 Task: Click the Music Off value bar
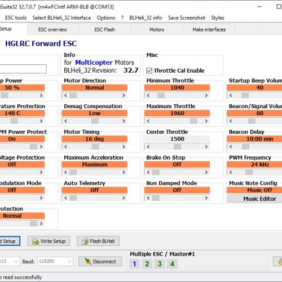254,190
